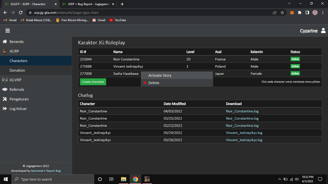Image resolution: width=328 pixels, height=184 pixels.
Task: Show hidden system tray icons
Action: point(280,179)
